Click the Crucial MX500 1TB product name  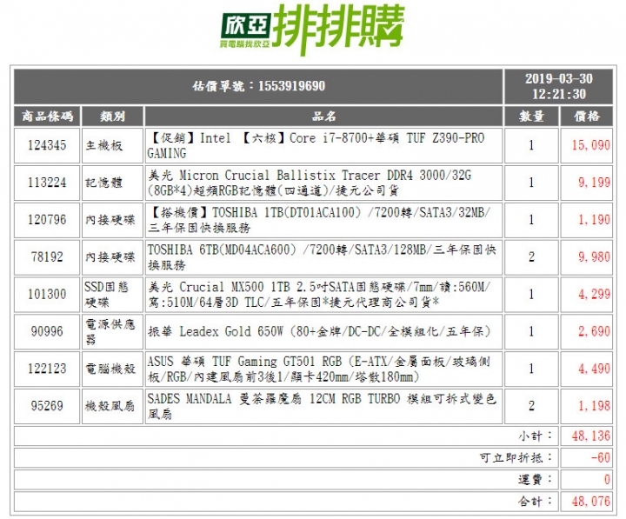pos(318,294)
